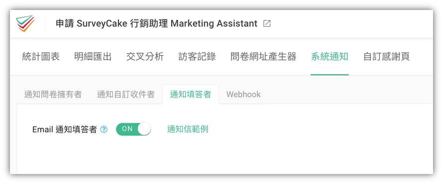Screen dimensions: 443x184
Task: Open the 明細匯出 tab
Action: 93,57
